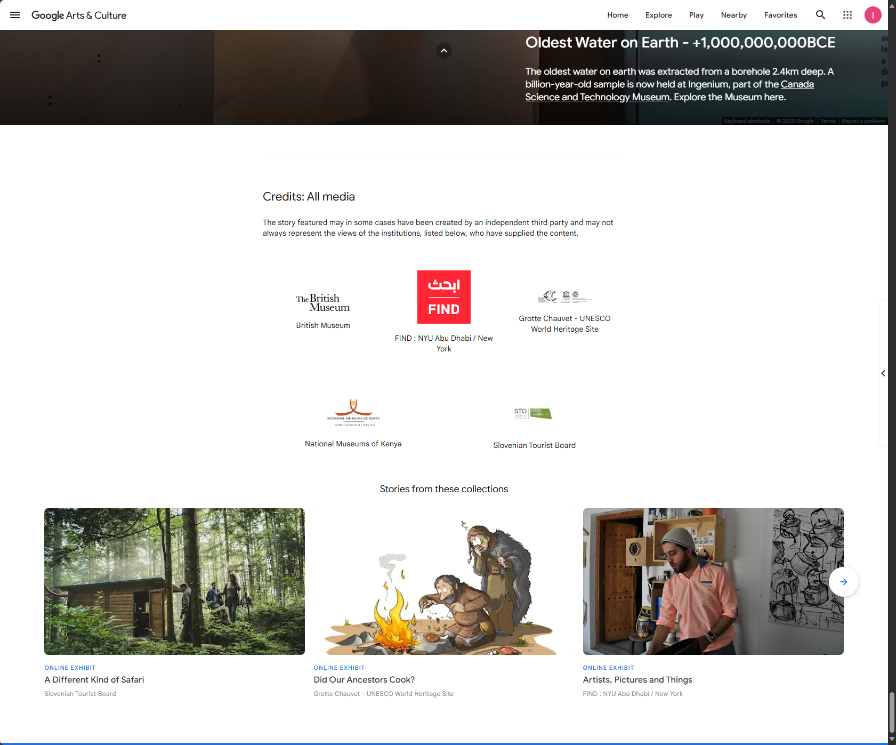
Task: Open the hamburger main menu
Action: pyautogui.click(x=15, y=15)
